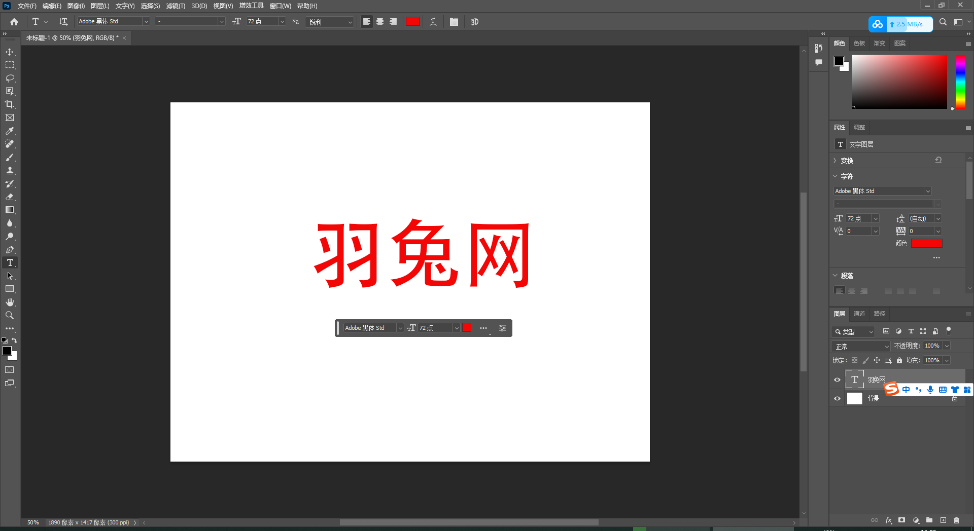Select the Lasso tool
Image resolution: width=974 pixels, height=531 pixels.
point(10,78)
